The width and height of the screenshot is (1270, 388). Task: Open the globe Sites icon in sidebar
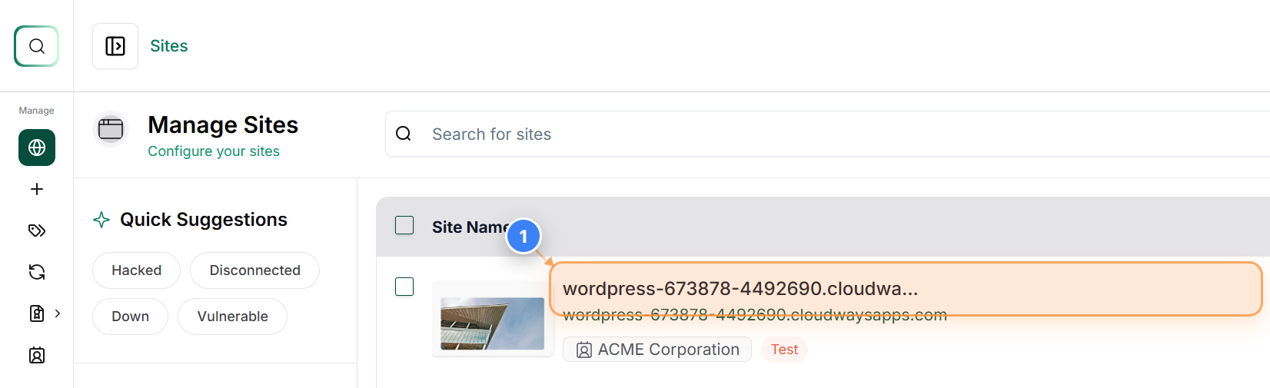click(x=37, y=148)
